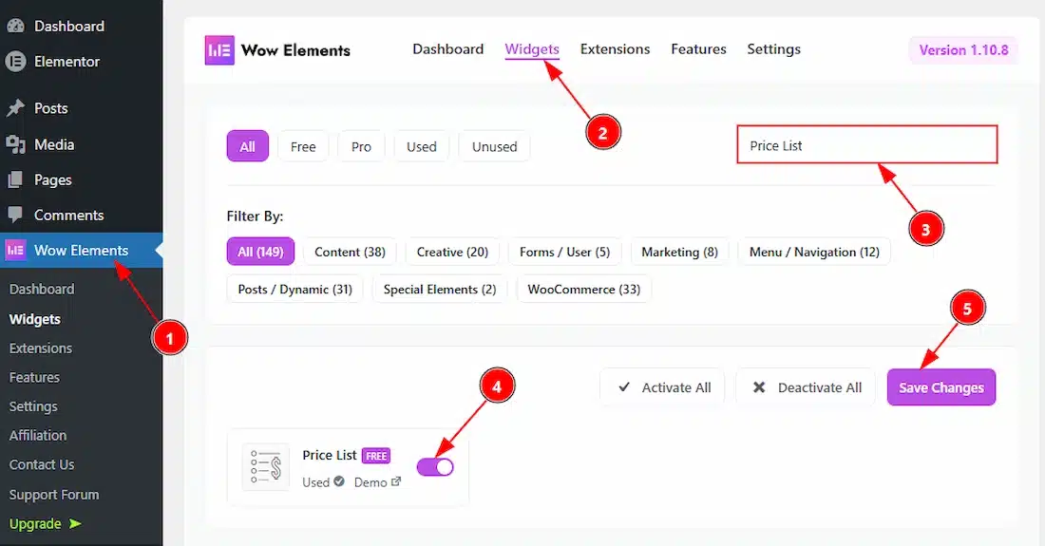Click the widget search input field
Viewport: 1045px width, 546px height.
point(866,145)
